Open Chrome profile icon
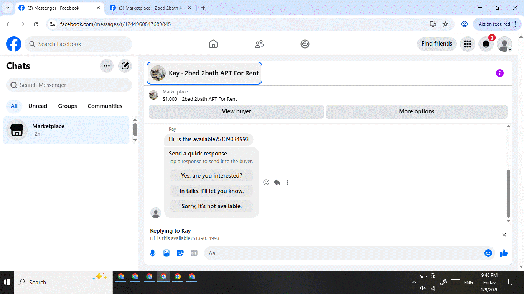This screenshot has width=524, height=294. click(465, 24)
